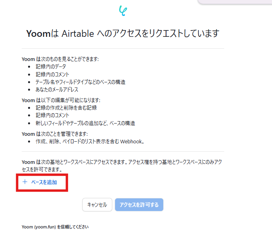Click the label Yoom は以下の編集が可能になります
The height and width of the screenshot is (232, 272).
[61, 100]
